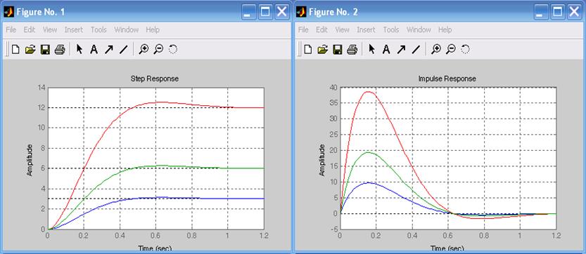Select Edit Plot arrow in Figure No. 2
The image size is (586, 254).
pos(371,49)
